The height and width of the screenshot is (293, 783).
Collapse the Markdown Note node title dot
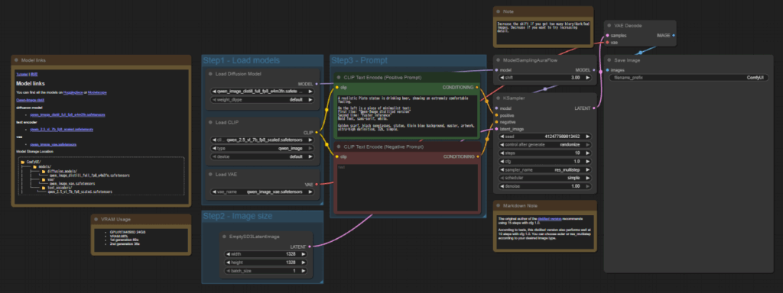click(x=498, y=205)
